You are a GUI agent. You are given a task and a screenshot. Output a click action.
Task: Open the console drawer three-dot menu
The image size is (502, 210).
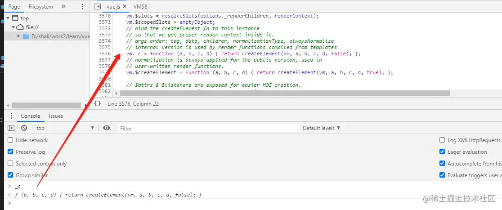(x=12, y=116)
